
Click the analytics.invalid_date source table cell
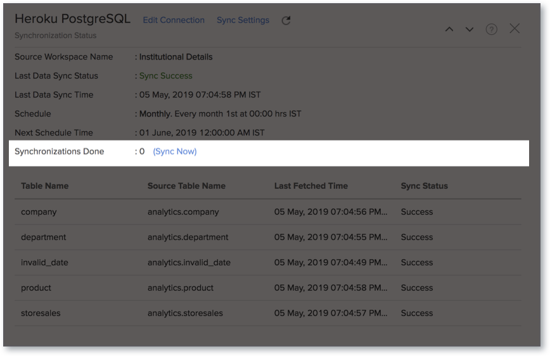[189, 262]
